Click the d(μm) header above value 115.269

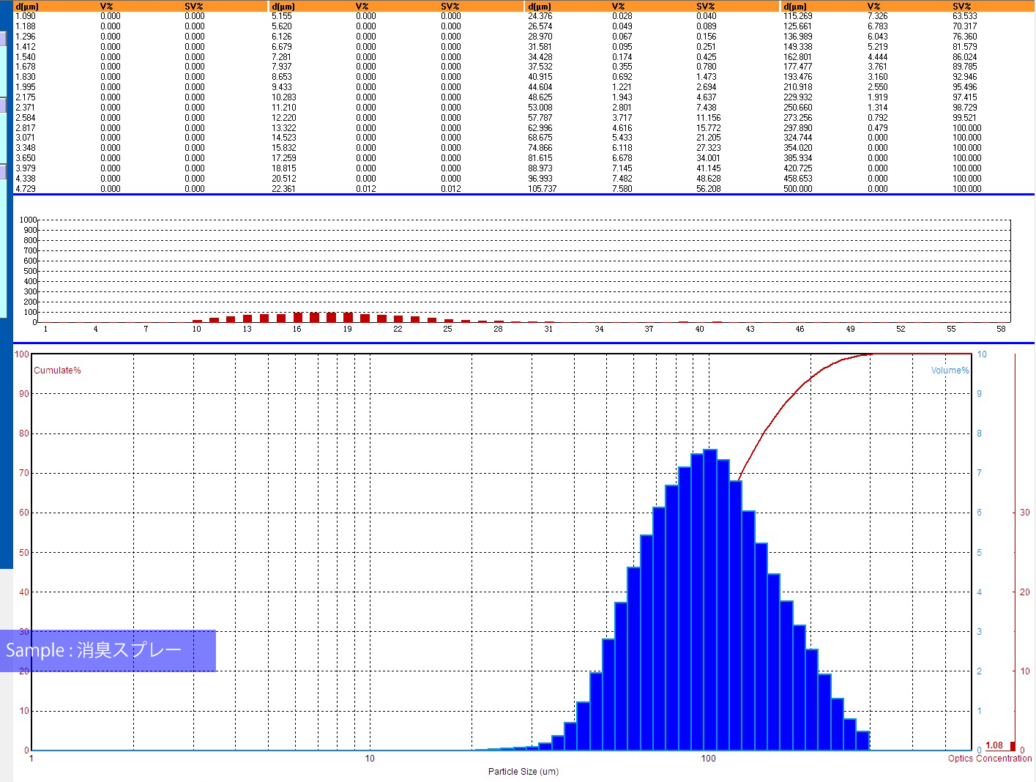tap(795, 7)
